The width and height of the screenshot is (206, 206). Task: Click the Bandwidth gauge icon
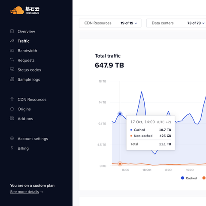coord(12,50)
